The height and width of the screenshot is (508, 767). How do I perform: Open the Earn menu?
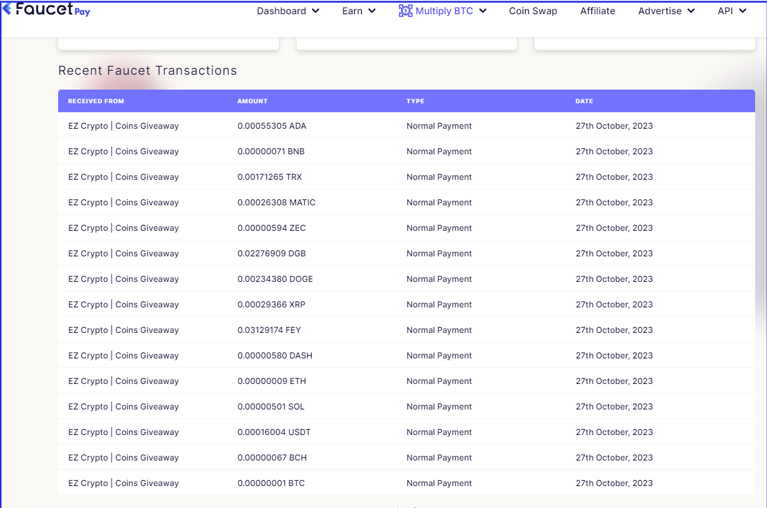point(359,11)
